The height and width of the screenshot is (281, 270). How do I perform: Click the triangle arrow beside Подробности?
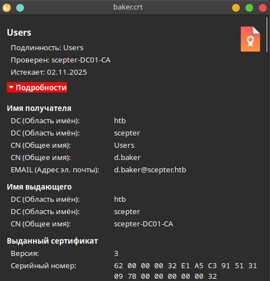click(x=11, y=88)
